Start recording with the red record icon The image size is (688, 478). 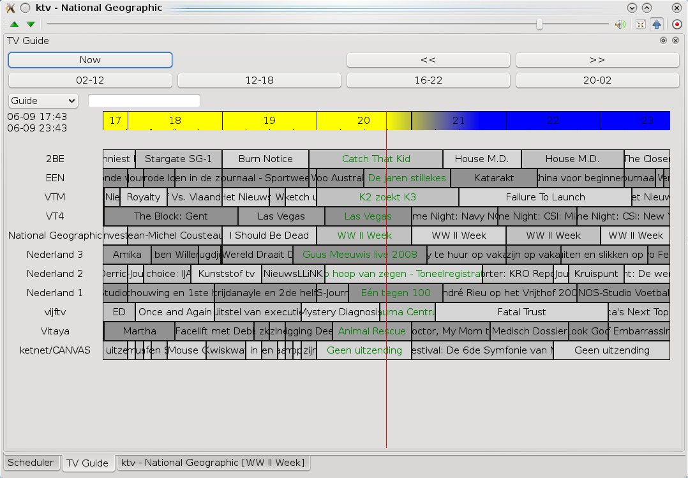click(x=677, y=24)
